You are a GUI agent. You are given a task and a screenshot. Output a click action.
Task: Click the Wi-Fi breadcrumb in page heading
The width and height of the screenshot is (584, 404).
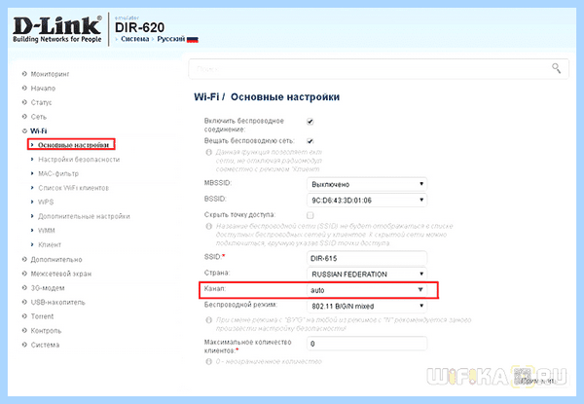[x=206, y=96]
